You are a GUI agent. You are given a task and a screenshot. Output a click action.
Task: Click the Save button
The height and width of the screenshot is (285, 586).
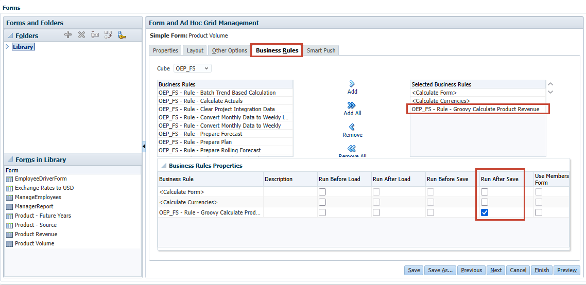tap(413, 270)
